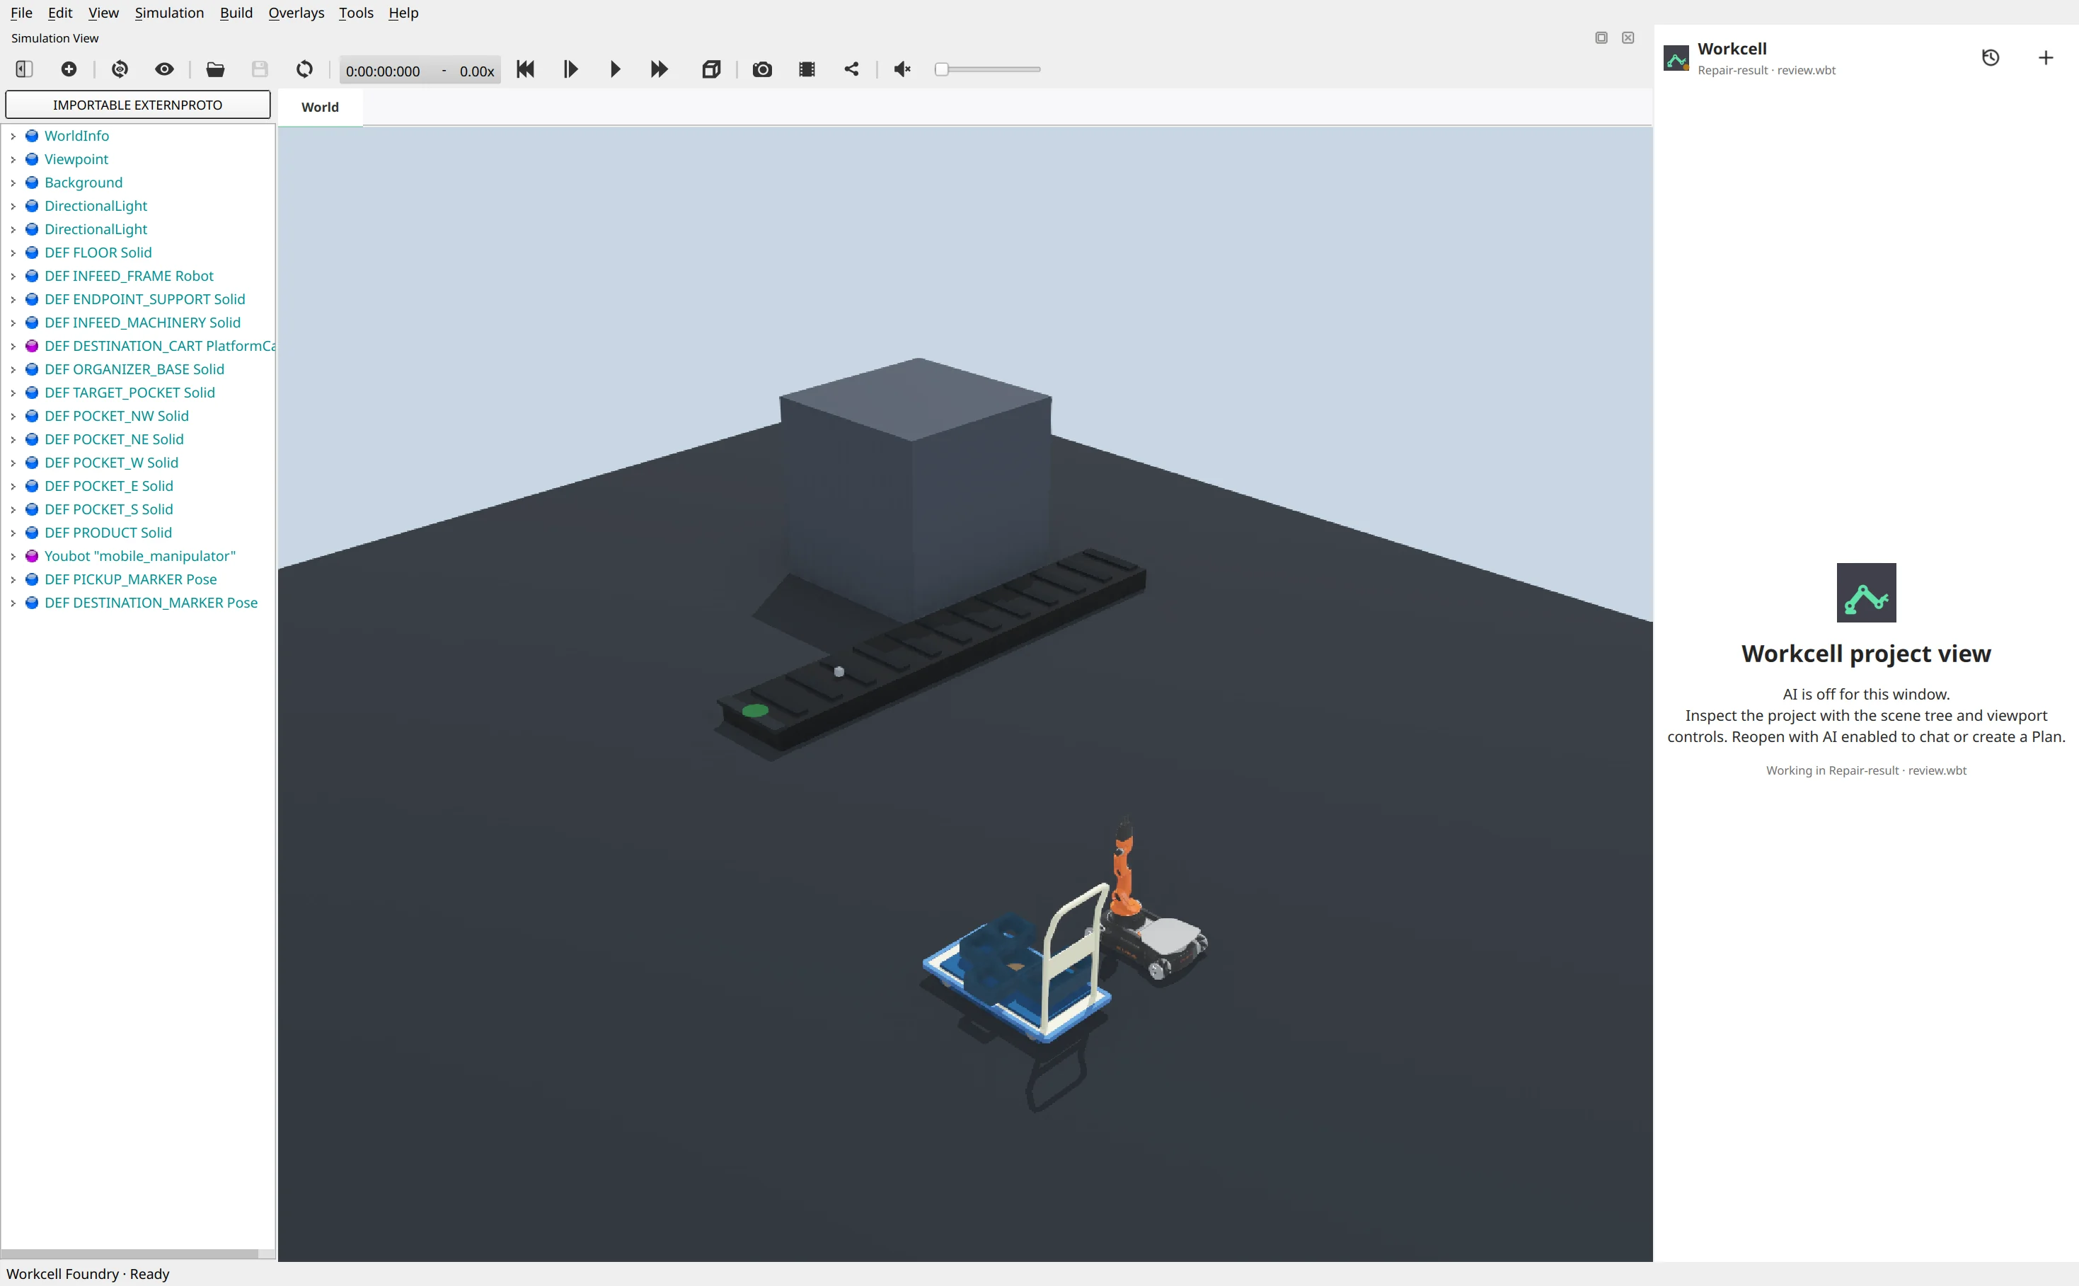Click the scene tree horizontal scrollbar
This screenshot has height=1286, width=2079.
click(x=129, y=1253)
